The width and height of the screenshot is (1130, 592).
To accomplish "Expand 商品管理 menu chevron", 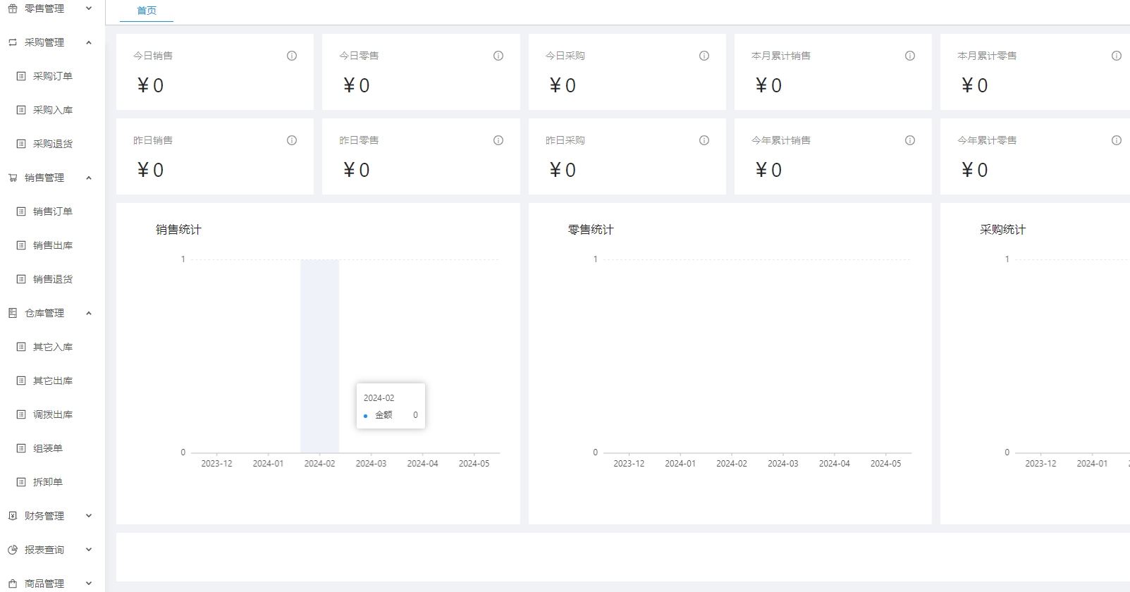I will coord(89,584).
